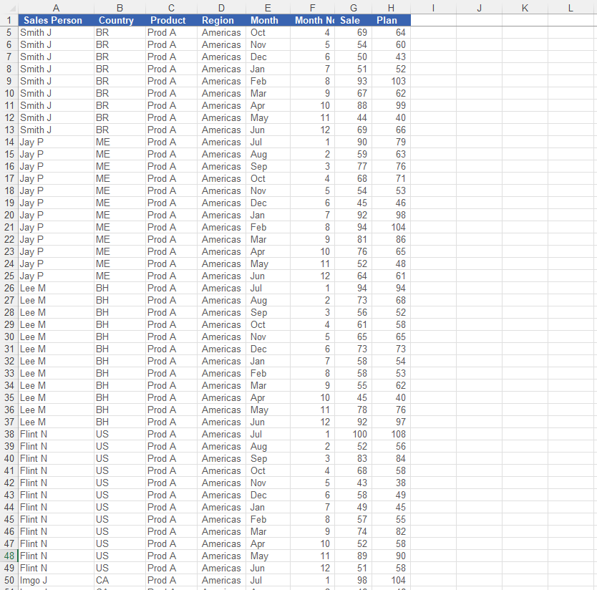Select row 26 header number
This screenshot has height=590, width=597.
tap(9, 288)
